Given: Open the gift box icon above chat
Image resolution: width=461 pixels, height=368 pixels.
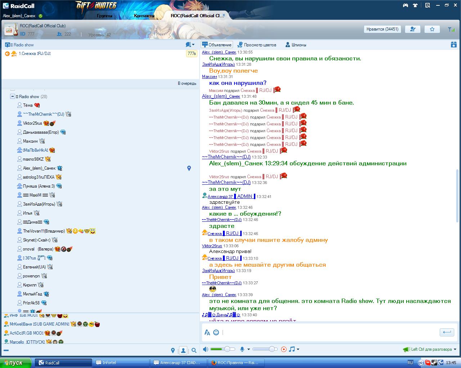Looking at the screenshot, I should pyautogui.click(x=453, y=45).
